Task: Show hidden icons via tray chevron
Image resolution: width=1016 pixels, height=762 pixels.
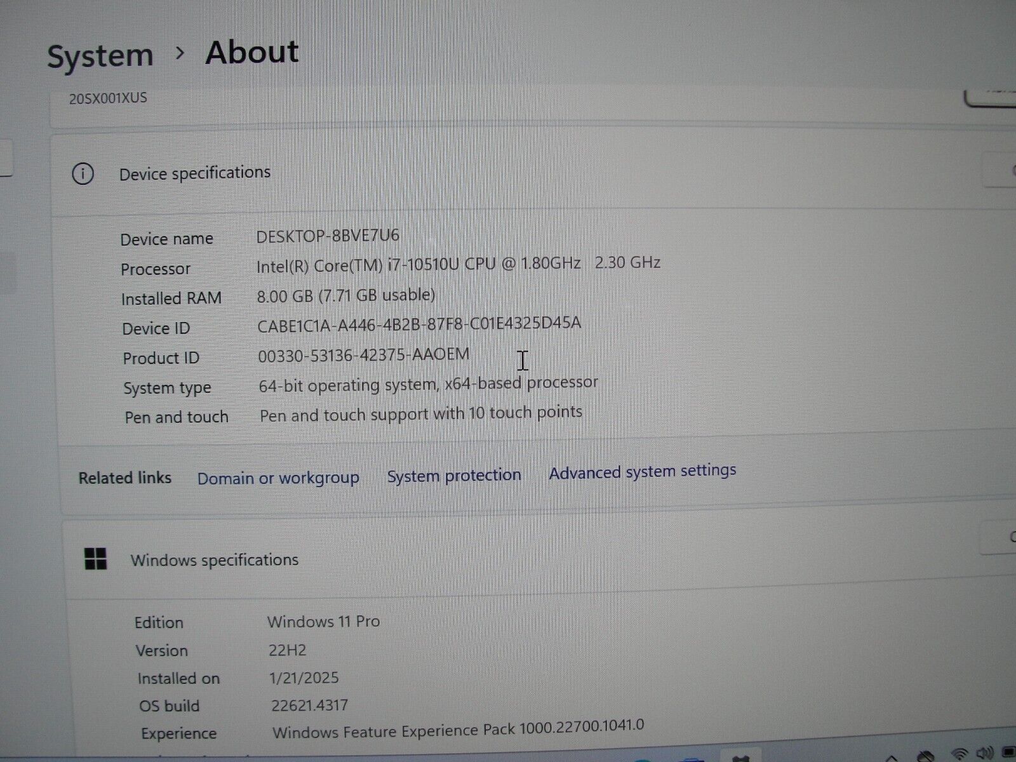Action: [892, 757]
